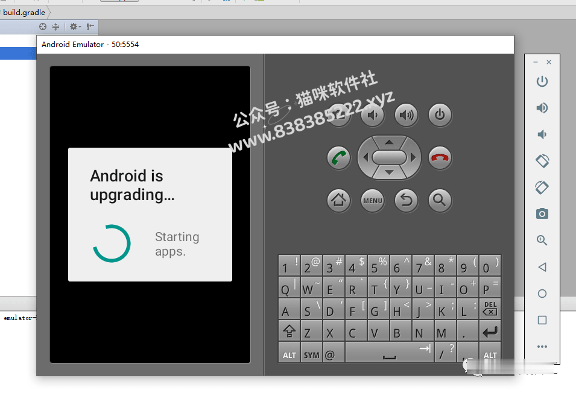Click the round hardware back button with curved arrow
This screenshot has height=393, width=576.
coord(407,200)
